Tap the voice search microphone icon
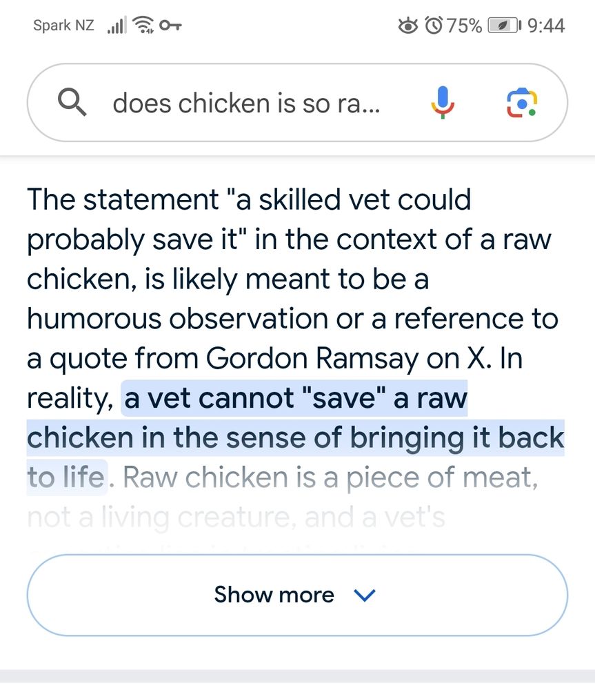Image resolution: width=595 pixels, height=690 pixels. click(442, 103)
